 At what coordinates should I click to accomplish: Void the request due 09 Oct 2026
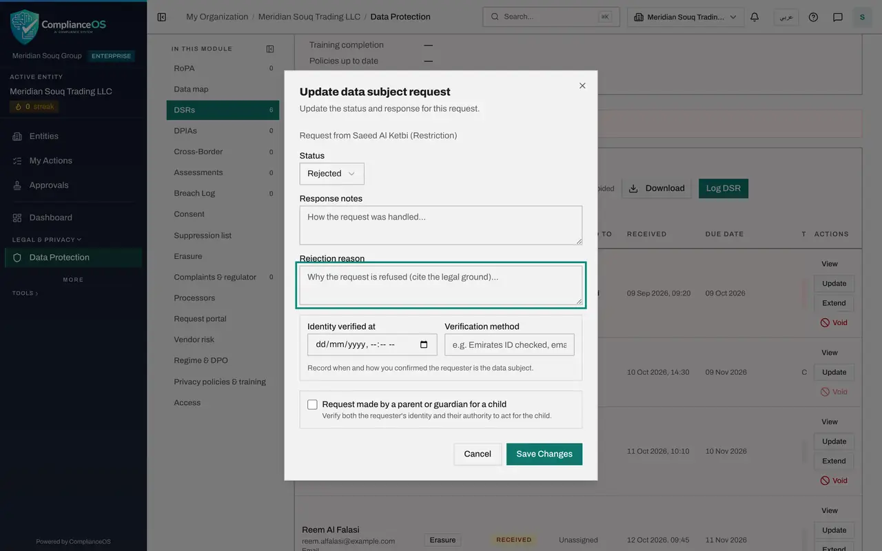click(x=834, y=322)
